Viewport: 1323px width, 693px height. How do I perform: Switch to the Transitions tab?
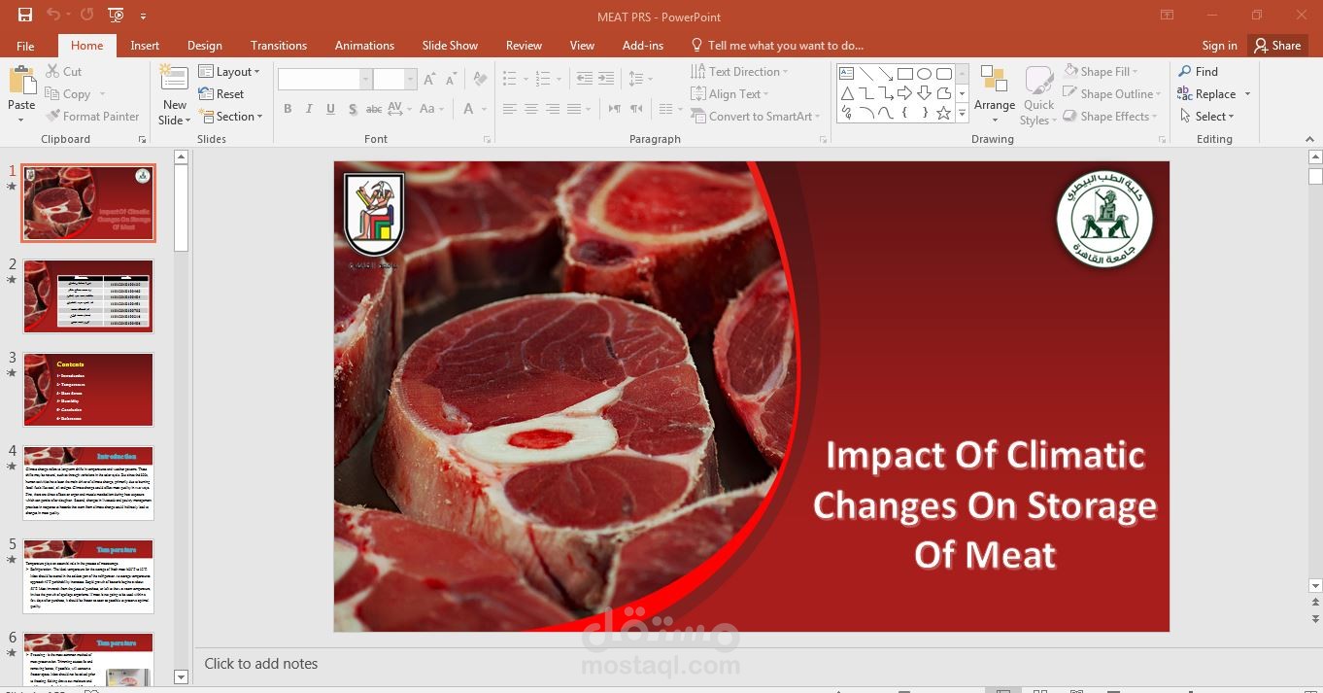[x=279, y=46]
